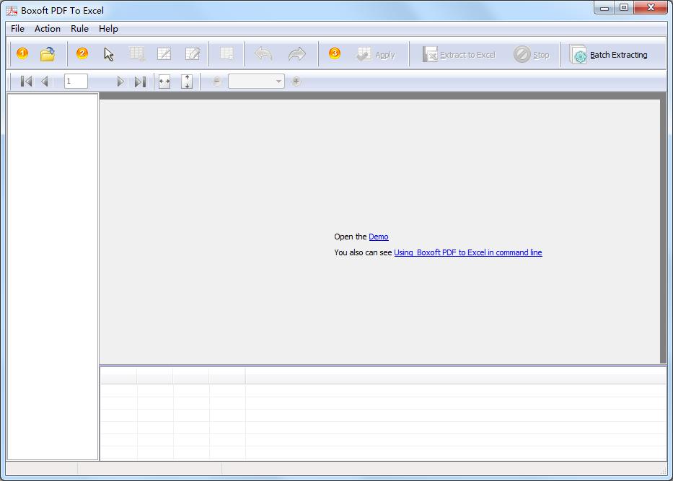Open the Help menu

pos(108,29)
